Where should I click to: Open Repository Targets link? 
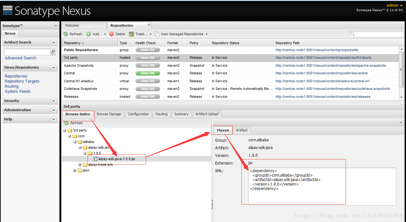point(22,81)
